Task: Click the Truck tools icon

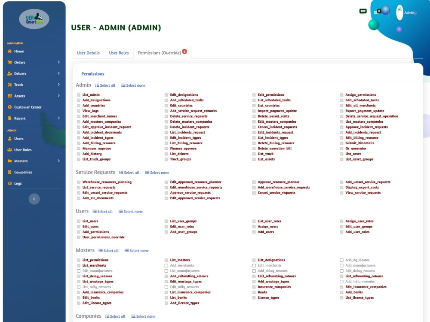Action: 10,85
